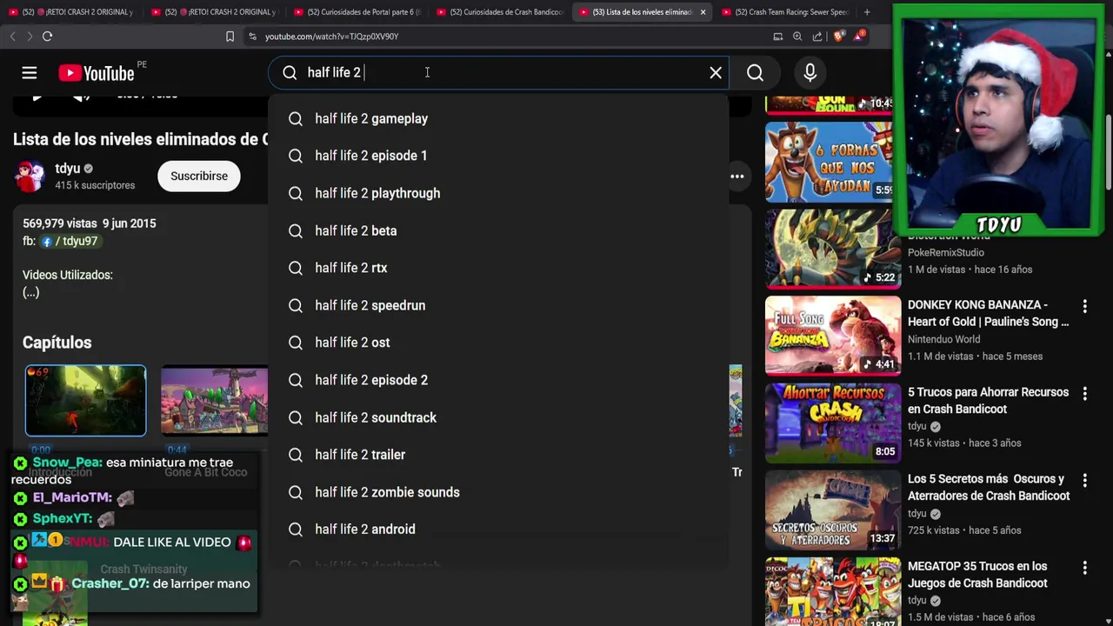Jump to Gone A Bit Coco chapter thumbnail
The width and height of the screenshot is (1113, 626).
(x=215, y=401)
